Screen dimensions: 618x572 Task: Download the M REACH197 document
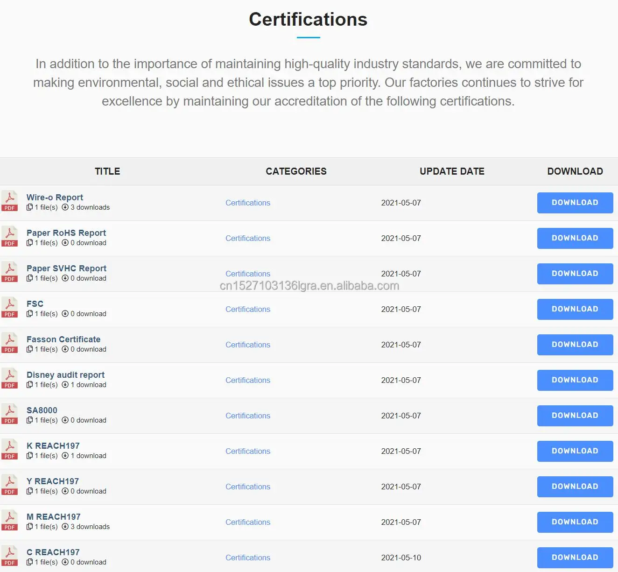click(x=575, y=522)
